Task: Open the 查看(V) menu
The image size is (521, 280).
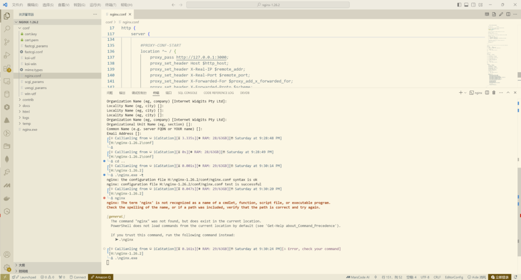Action: tap(64, 5)
